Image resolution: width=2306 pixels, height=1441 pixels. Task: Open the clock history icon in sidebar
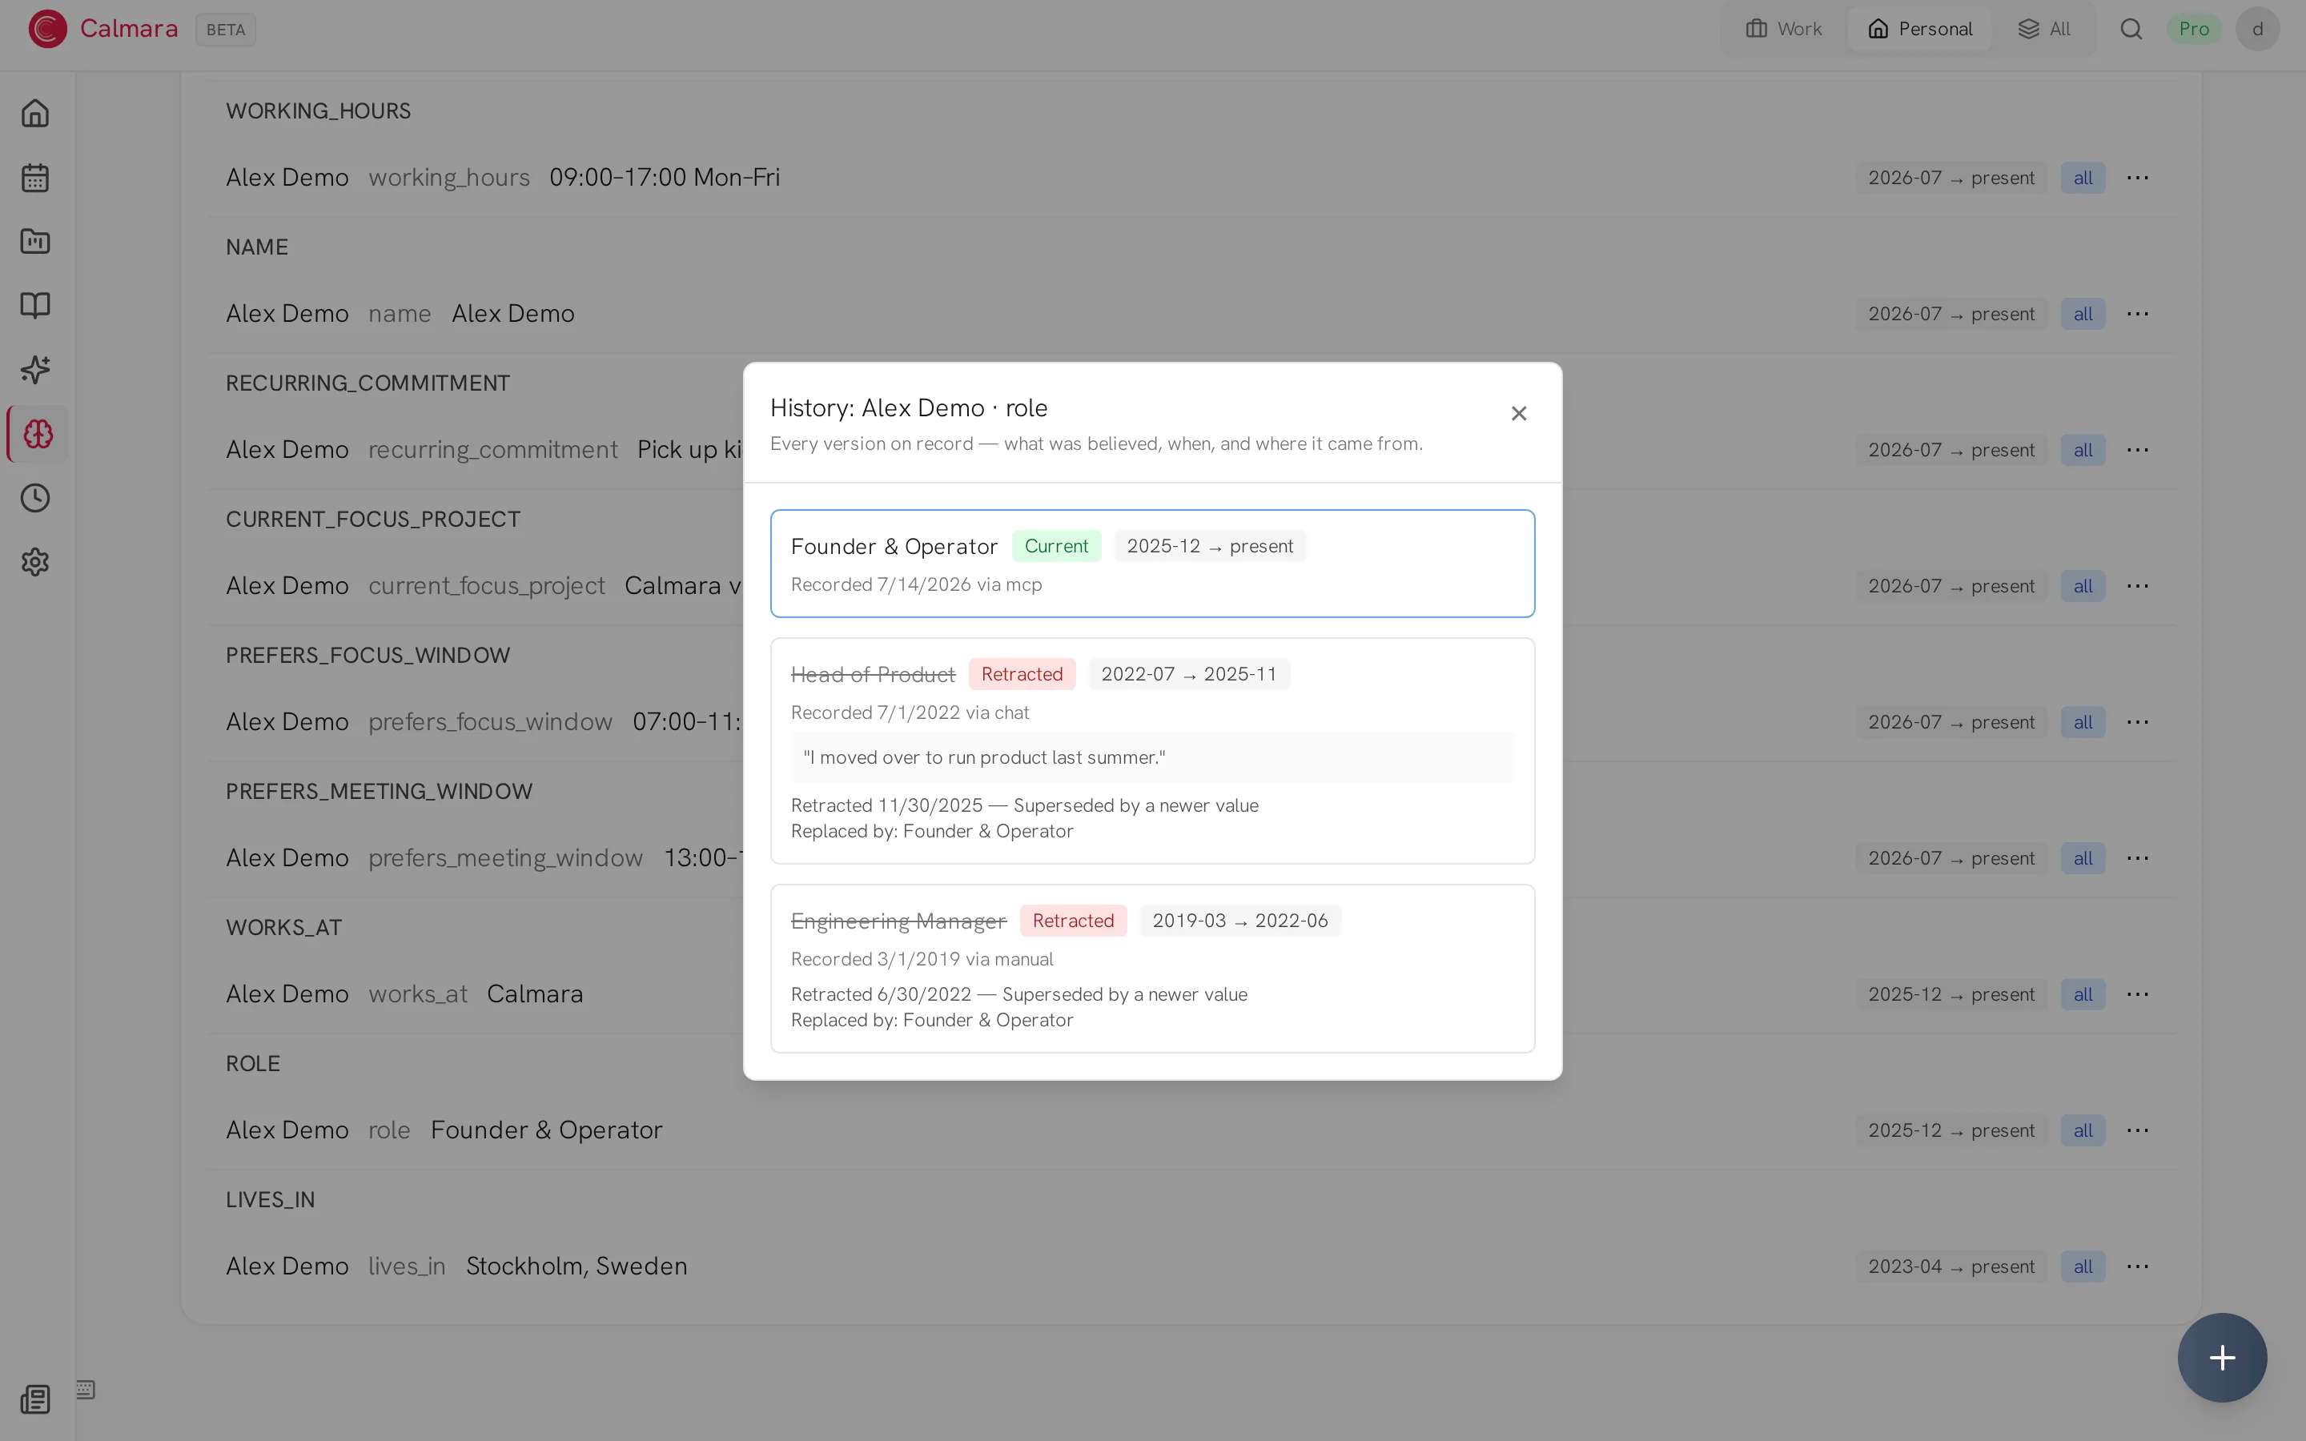pyautogui.click(x=35, y=497)
